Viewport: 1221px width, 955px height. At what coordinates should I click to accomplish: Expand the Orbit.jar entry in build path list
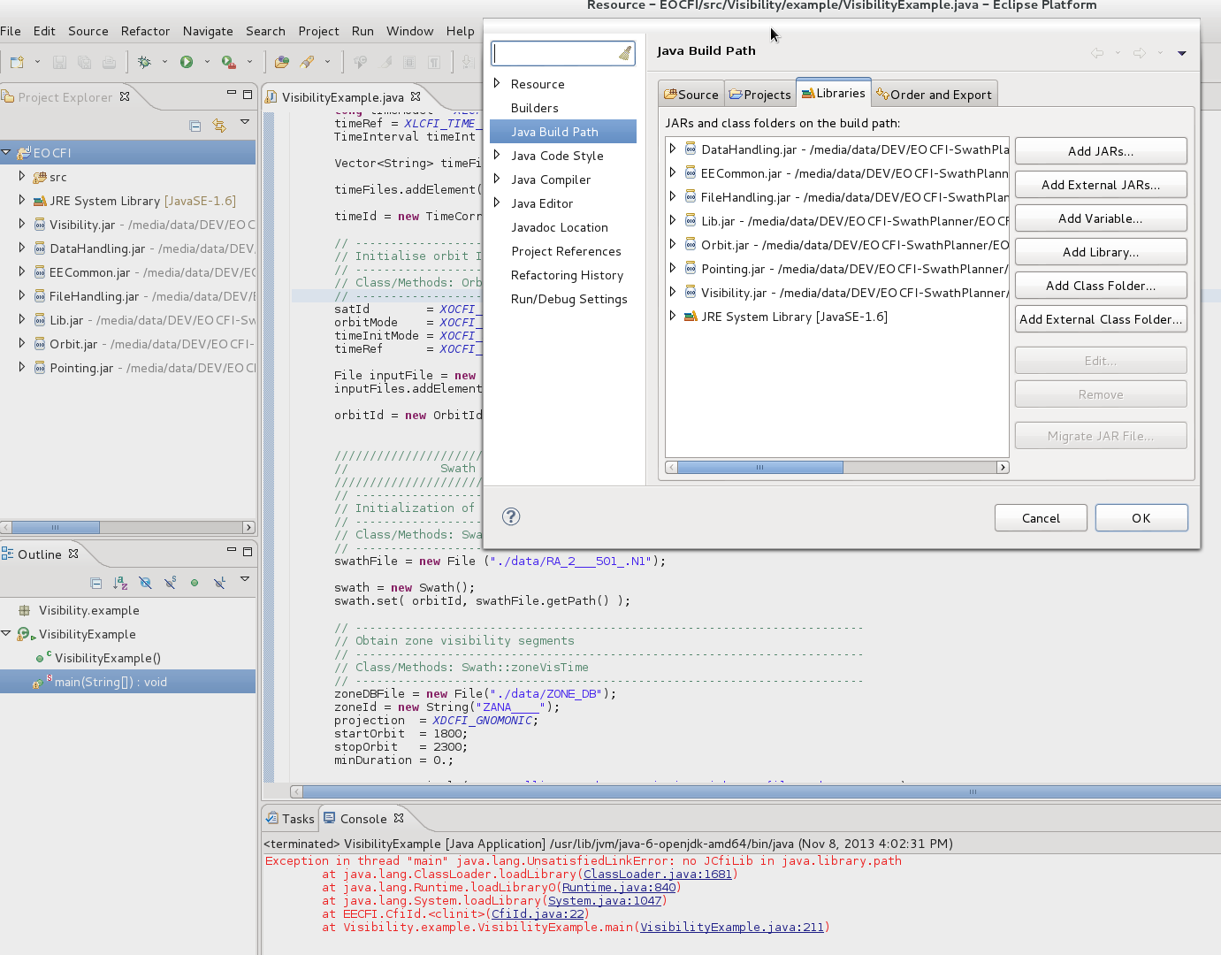point(673,245)
